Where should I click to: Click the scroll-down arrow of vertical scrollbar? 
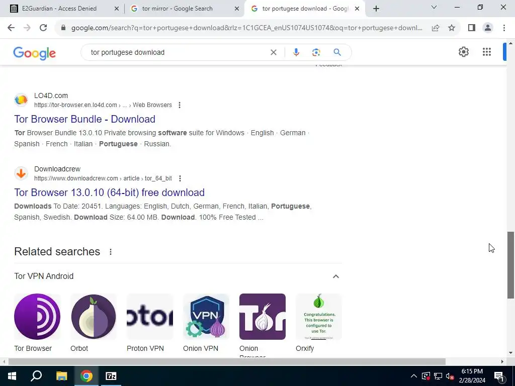tap(511, 353)
